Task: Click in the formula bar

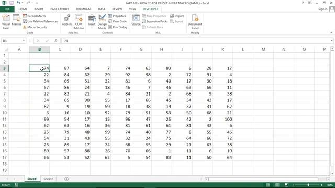Action: [195, 41]
